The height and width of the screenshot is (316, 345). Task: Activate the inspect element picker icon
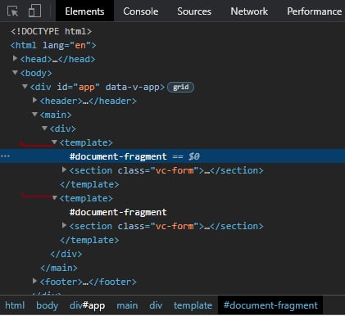click(x=12, y=11)
